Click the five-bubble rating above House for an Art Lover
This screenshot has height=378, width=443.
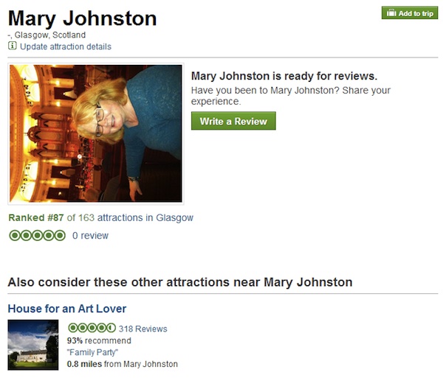tap(38, 235)
